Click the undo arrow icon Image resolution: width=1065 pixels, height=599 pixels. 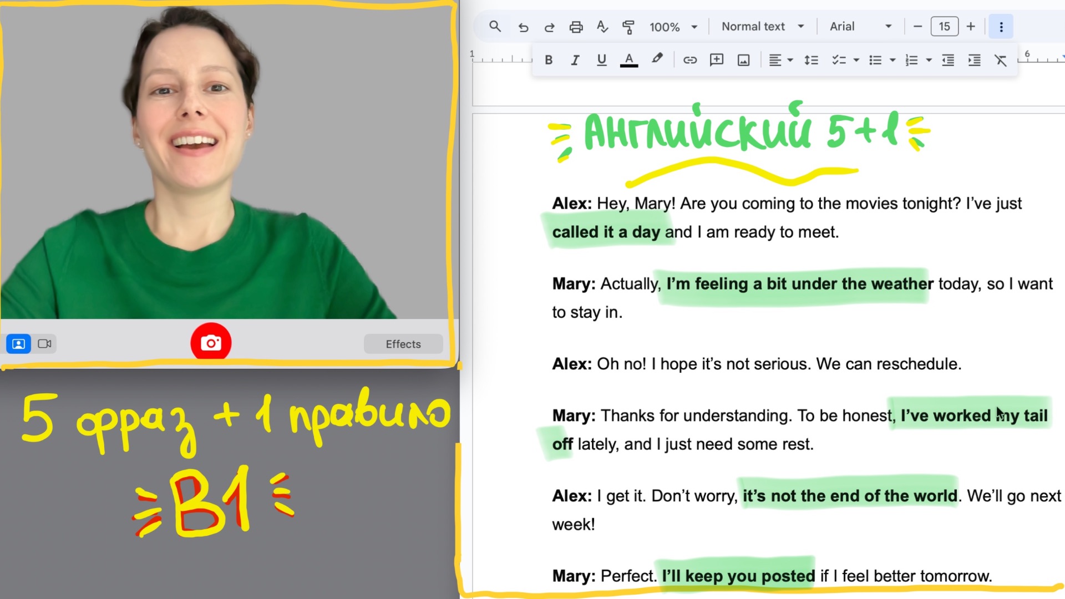(523, 27)
